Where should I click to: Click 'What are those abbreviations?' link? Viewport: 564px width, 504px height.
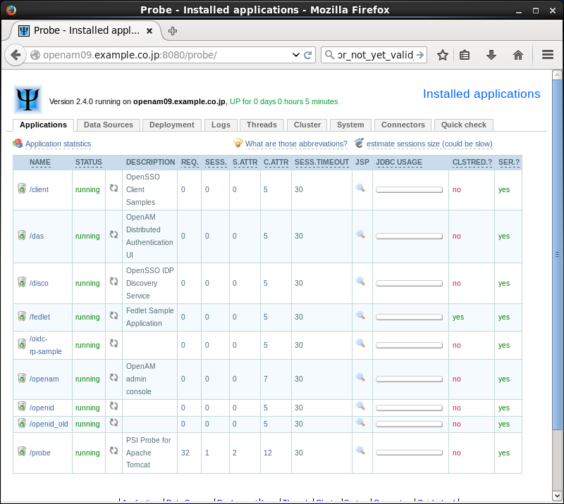click(x=296, y=144)
